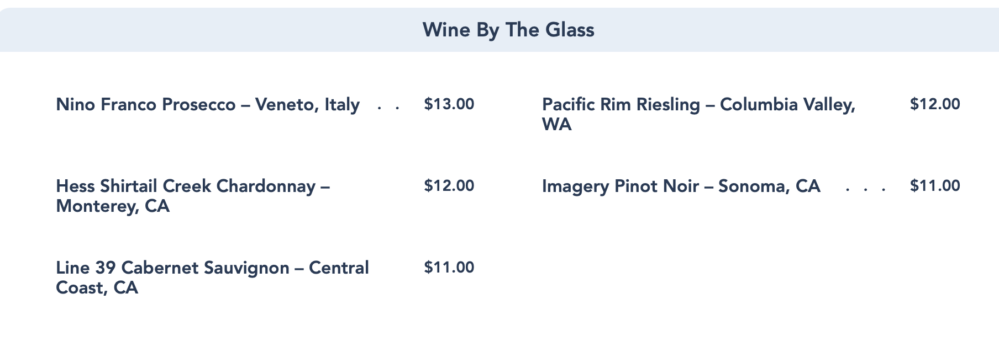This screenshot has height=363, width=999.
Task: Click the Coast, CA text
Action: (x=97, y=288)
